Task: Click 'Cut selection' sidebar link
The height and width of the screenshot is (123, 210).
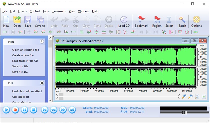Action: pyautogui.click(x=20, y=97)
